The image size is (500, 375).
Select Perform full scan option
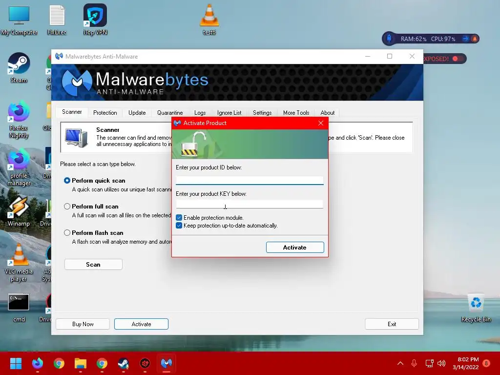tap(67, 207)
